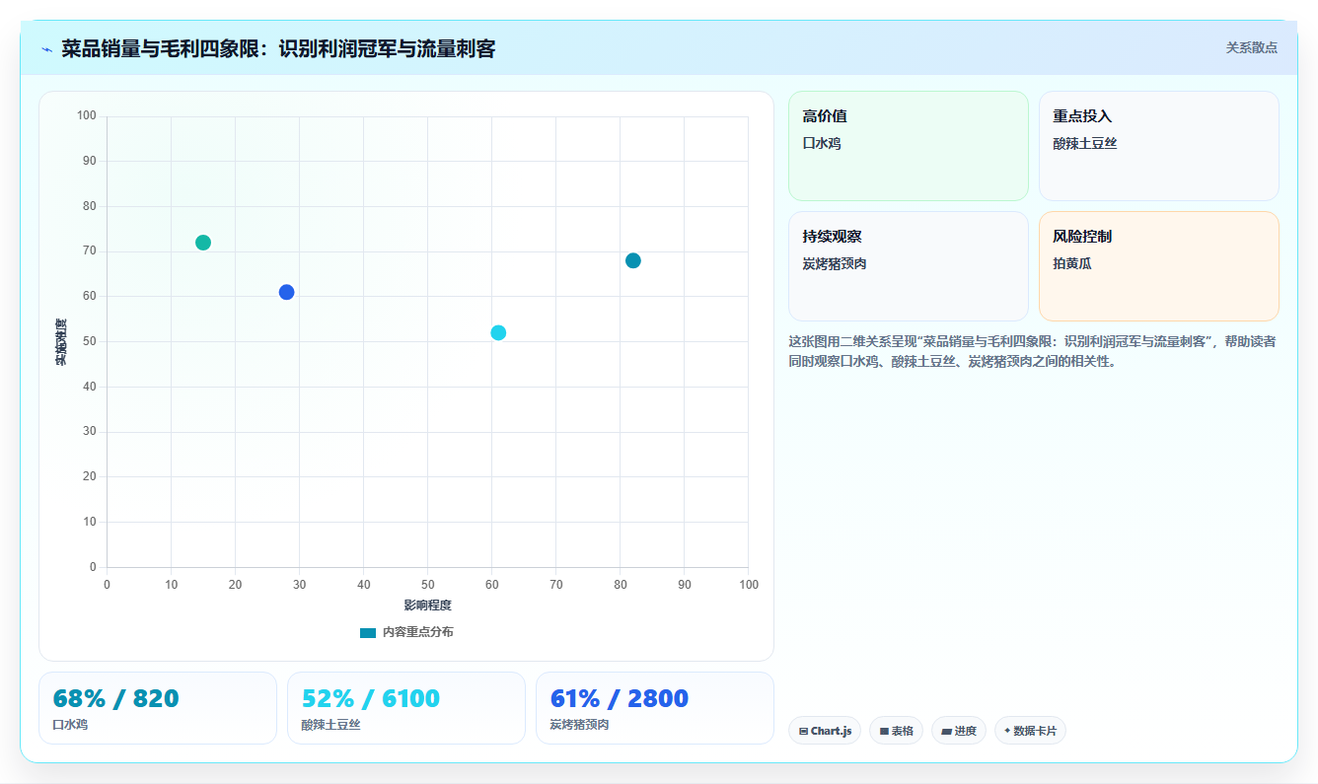Click the 52% / 6100 stat value

371,699
